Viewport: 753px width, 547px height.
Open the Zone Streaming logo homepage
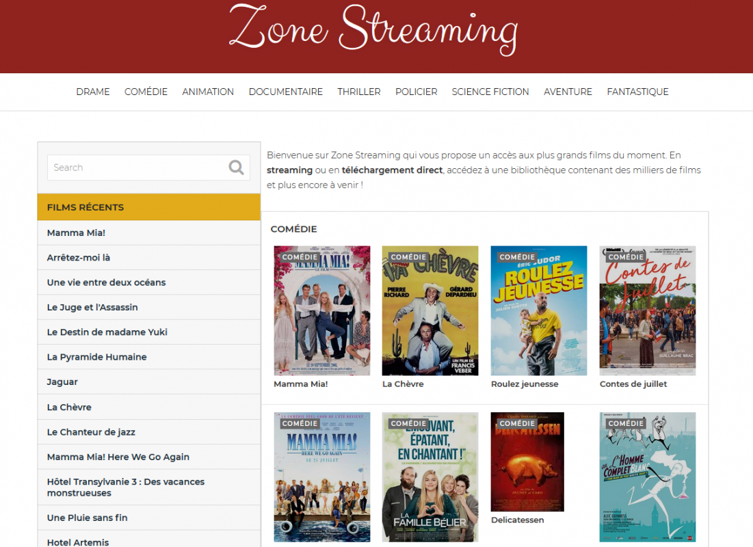373,29
